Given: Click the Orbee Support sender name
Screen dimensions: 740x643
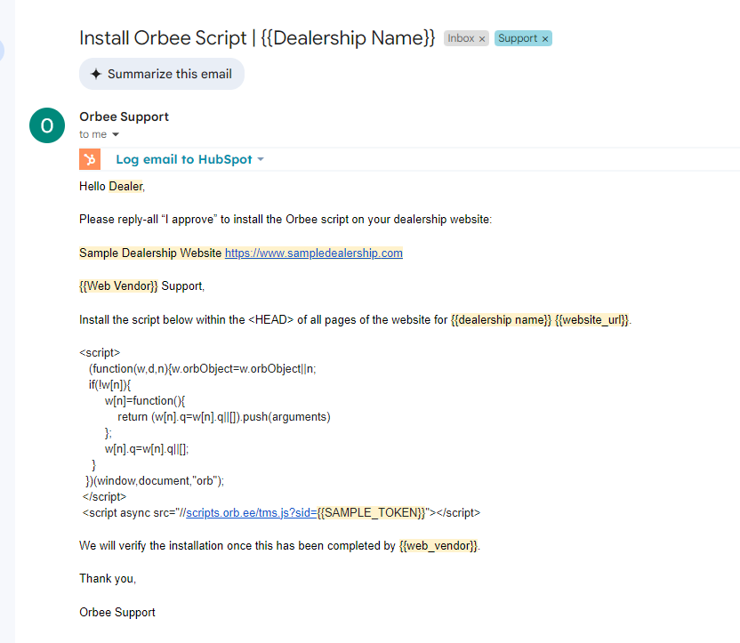Looking at the screenshot, I should click(124, 117).
